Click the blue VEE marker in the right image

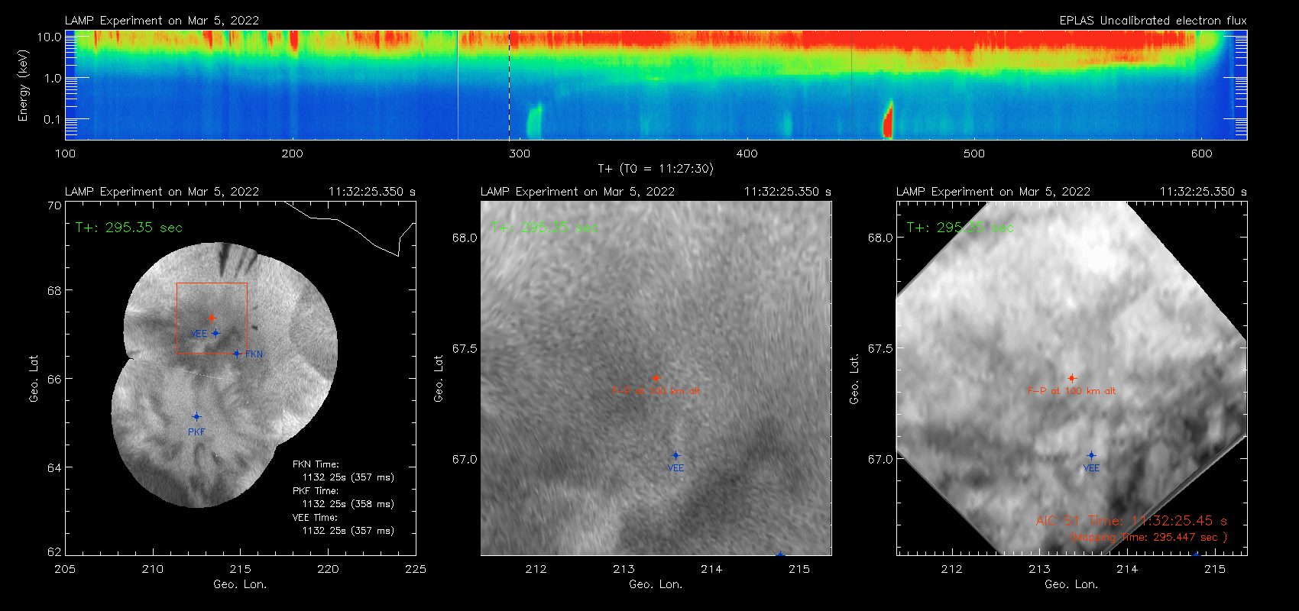1091,455
